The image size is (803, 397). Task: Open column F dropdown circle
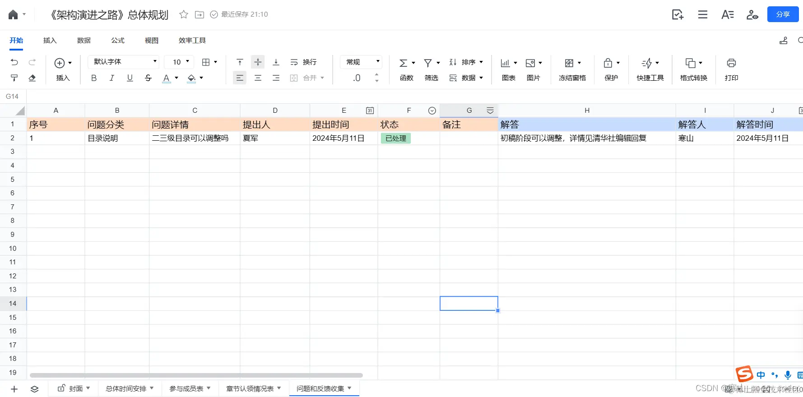click(x=432, y=111)
